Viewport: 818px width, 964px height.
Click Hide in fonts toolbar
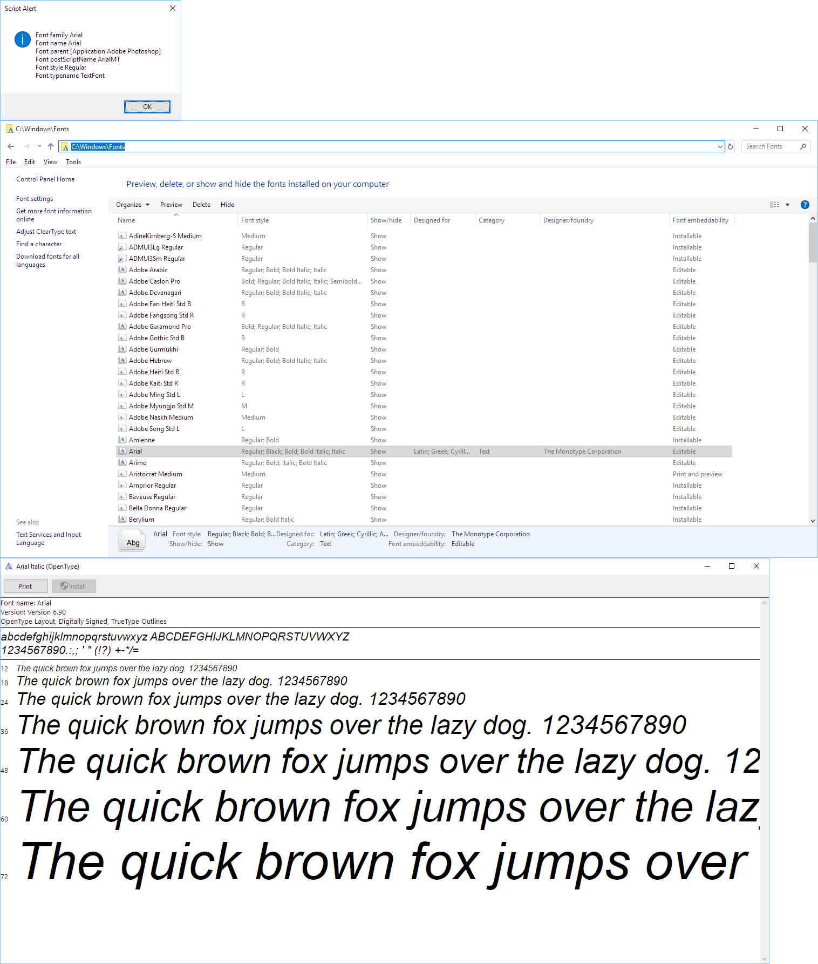click(x=227, y=205)
